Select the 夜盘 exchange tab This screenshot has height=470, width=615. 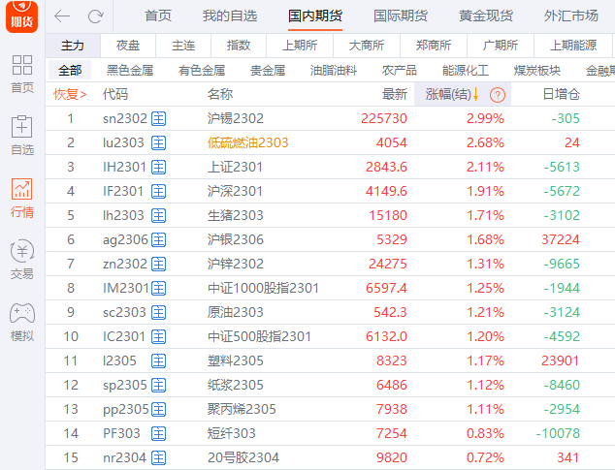tap(128, 46)
